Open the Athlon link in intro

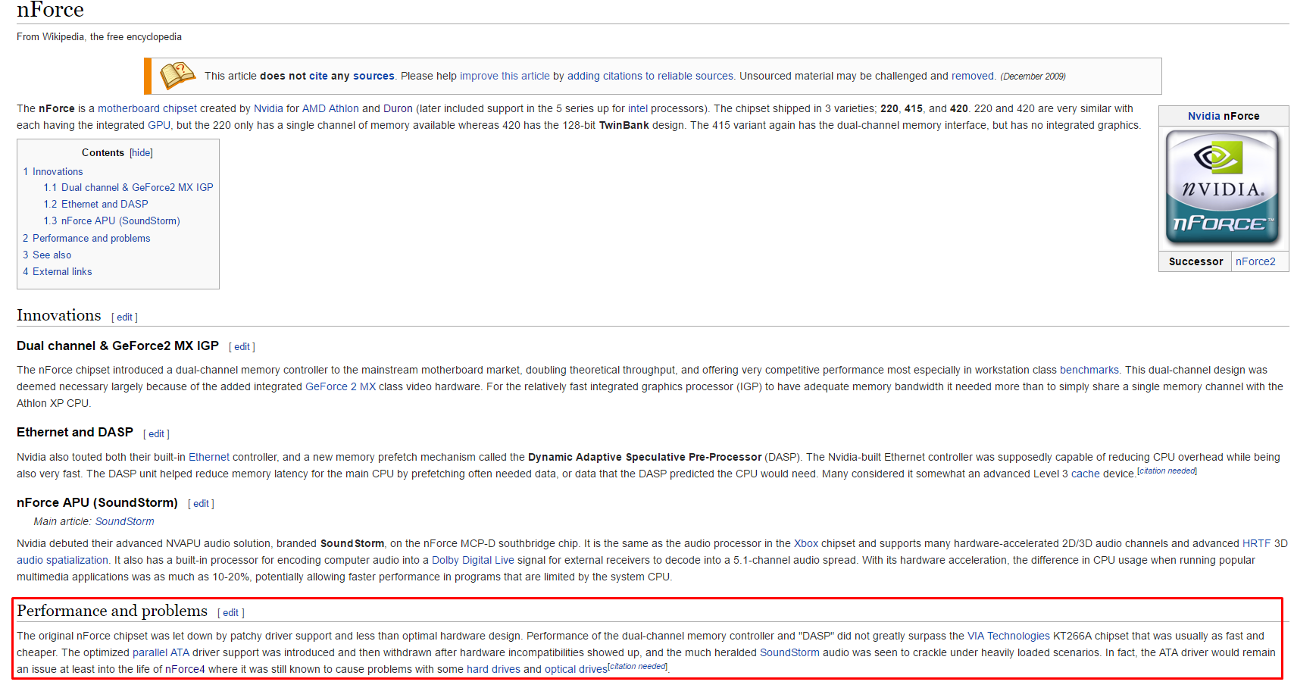[x=344, y=109]
